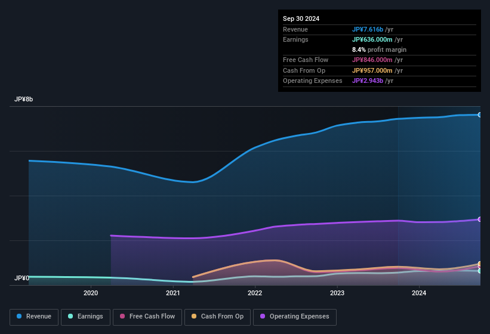This screenshot has height=334, width=490.
Task: Click the 2022 x-axis label
Action: (255, 293)
